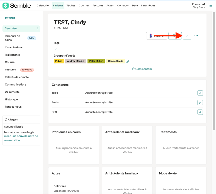The width and height of the screenshot is (216, 194).
Task: Edit the DFG measurement
Action: pyautogui.click(x=200, y=112)
